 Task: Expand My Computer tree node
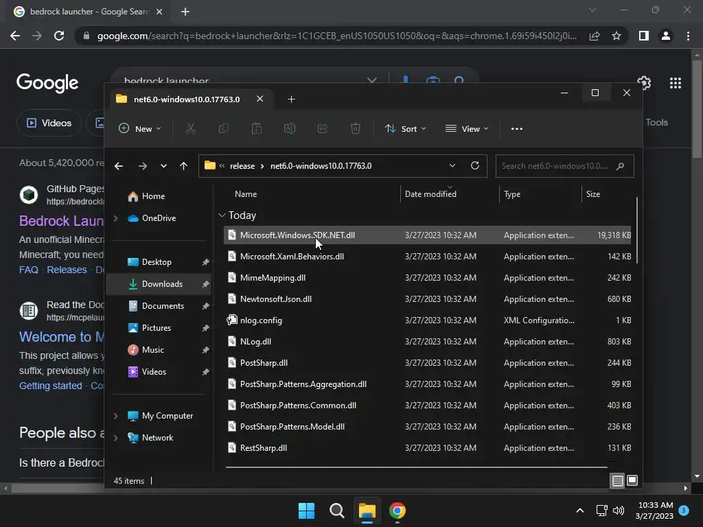[115, 416]
